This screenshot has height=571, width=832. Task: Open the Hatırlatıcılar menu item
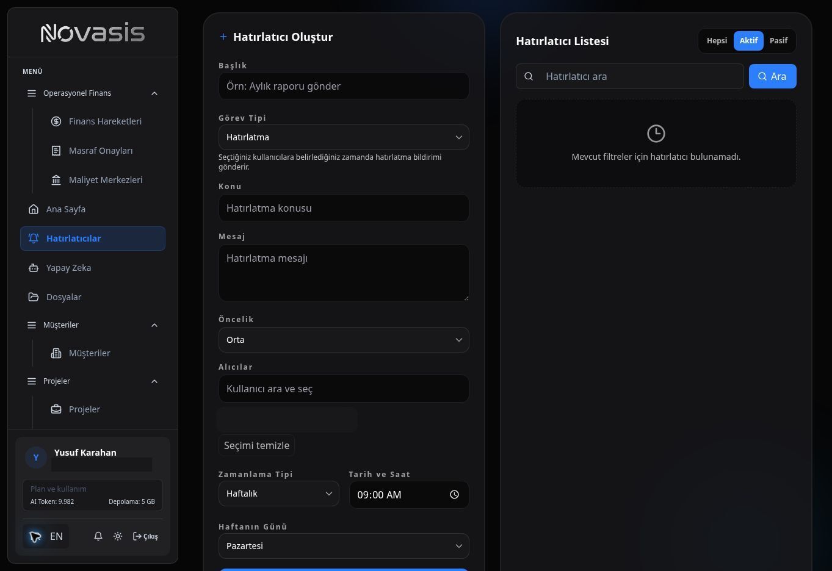(x=93, y=239)
